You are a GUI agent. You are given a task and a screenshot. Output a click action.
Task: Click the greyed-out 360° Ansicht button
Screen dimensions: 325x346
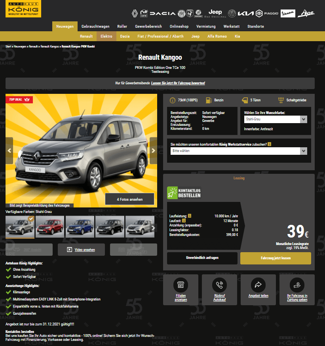[29, 249]
